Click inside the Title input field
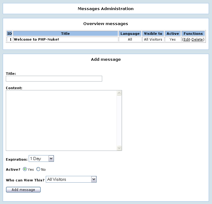This screenshot has width=212, height=204. (54, 79)
